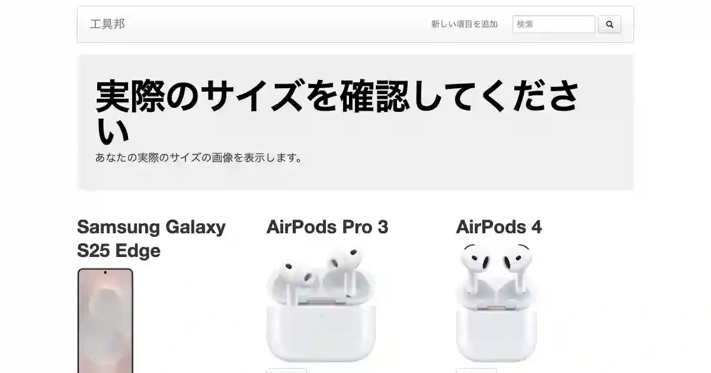Screen dimensions: 711x373
Task: Open the 工具邦 home brand link
Action: pos(107,24)
